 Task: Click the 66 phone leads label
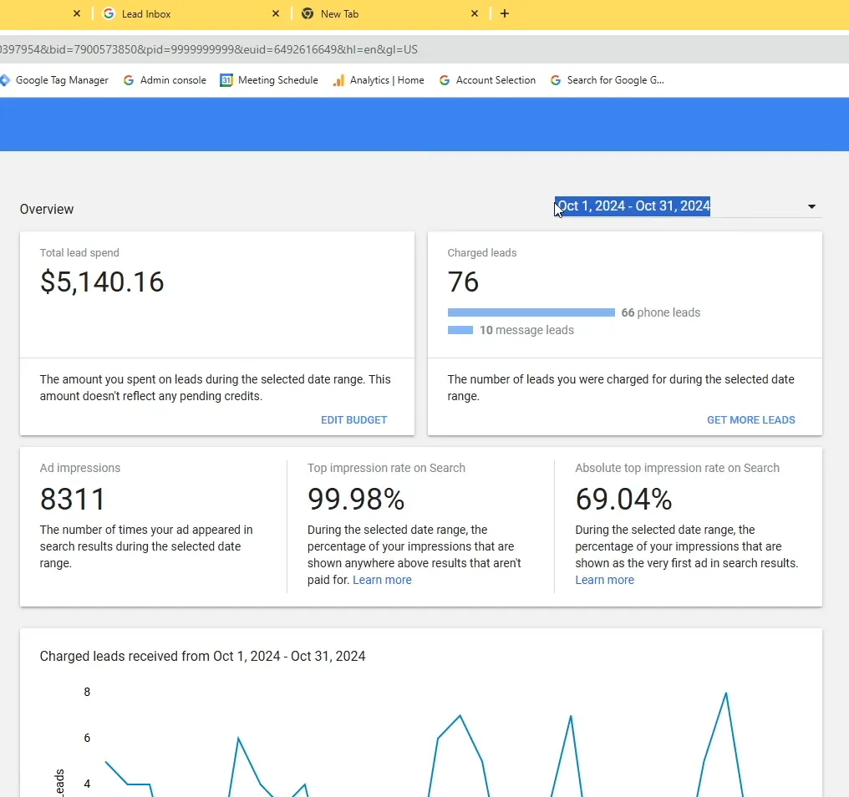[661, 312]
